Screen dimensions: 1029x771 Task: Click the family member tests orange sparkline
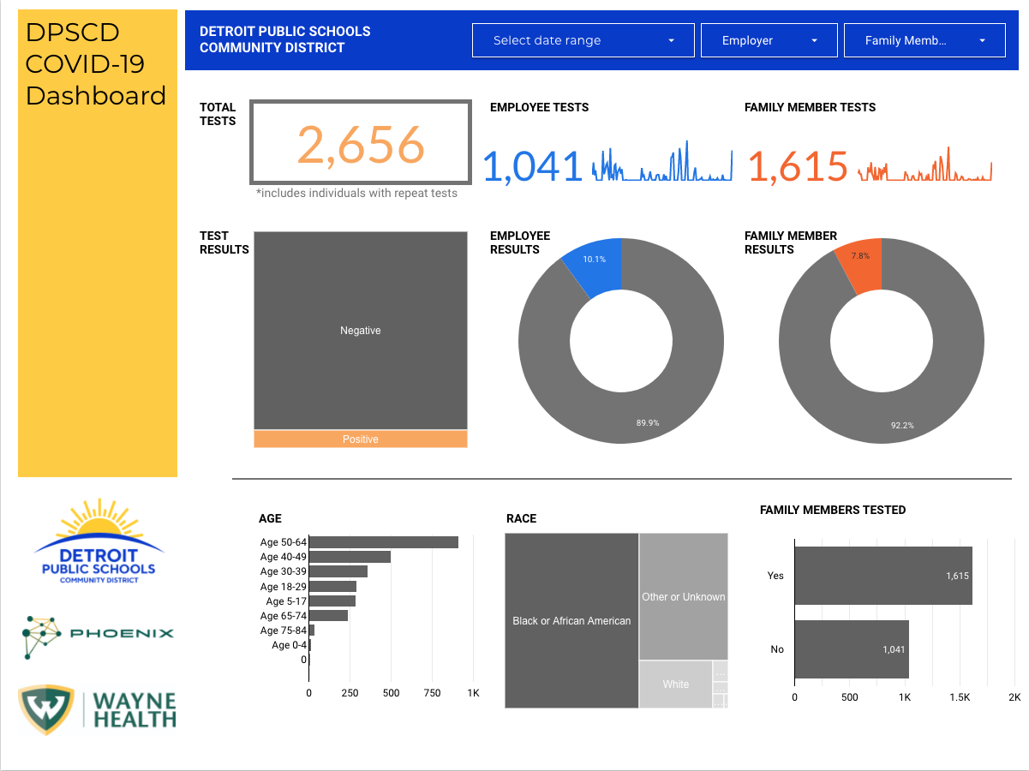point(924,166)
